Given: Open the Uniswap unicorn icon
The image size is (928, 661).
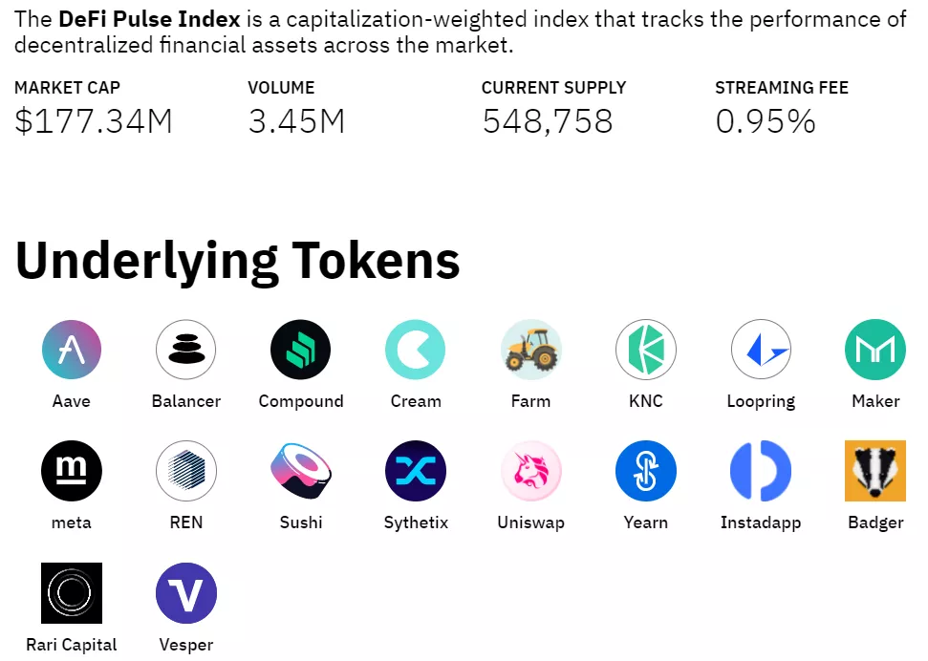Looking at the screenshot, I should 531,471.
